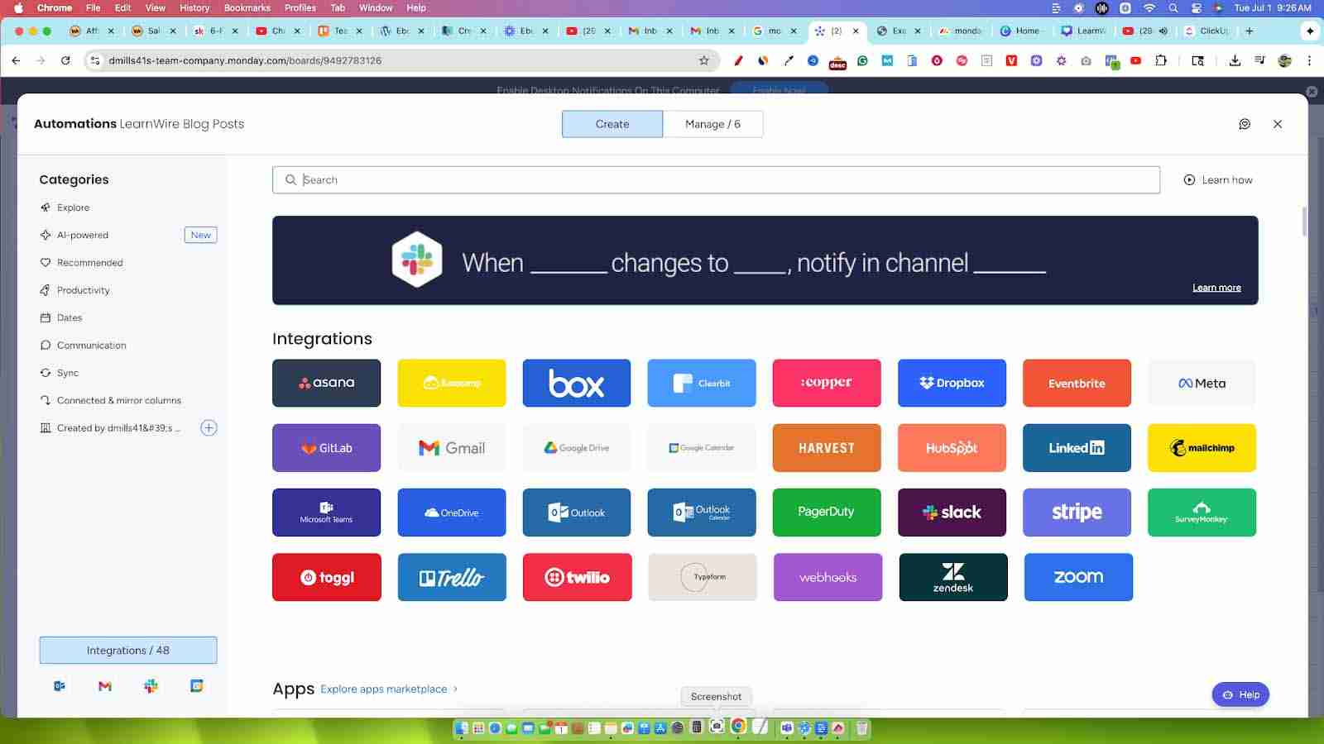
Task: Open the Help button at bottom right
Action: coord(1240,694)
